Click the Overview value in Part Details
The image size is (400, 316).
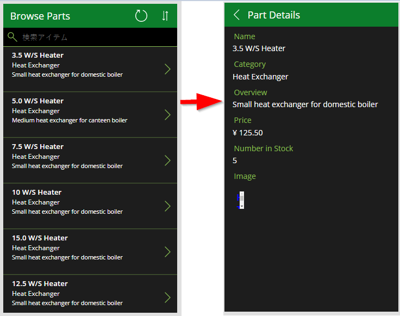pyautogui.click(x=305, y=104)
